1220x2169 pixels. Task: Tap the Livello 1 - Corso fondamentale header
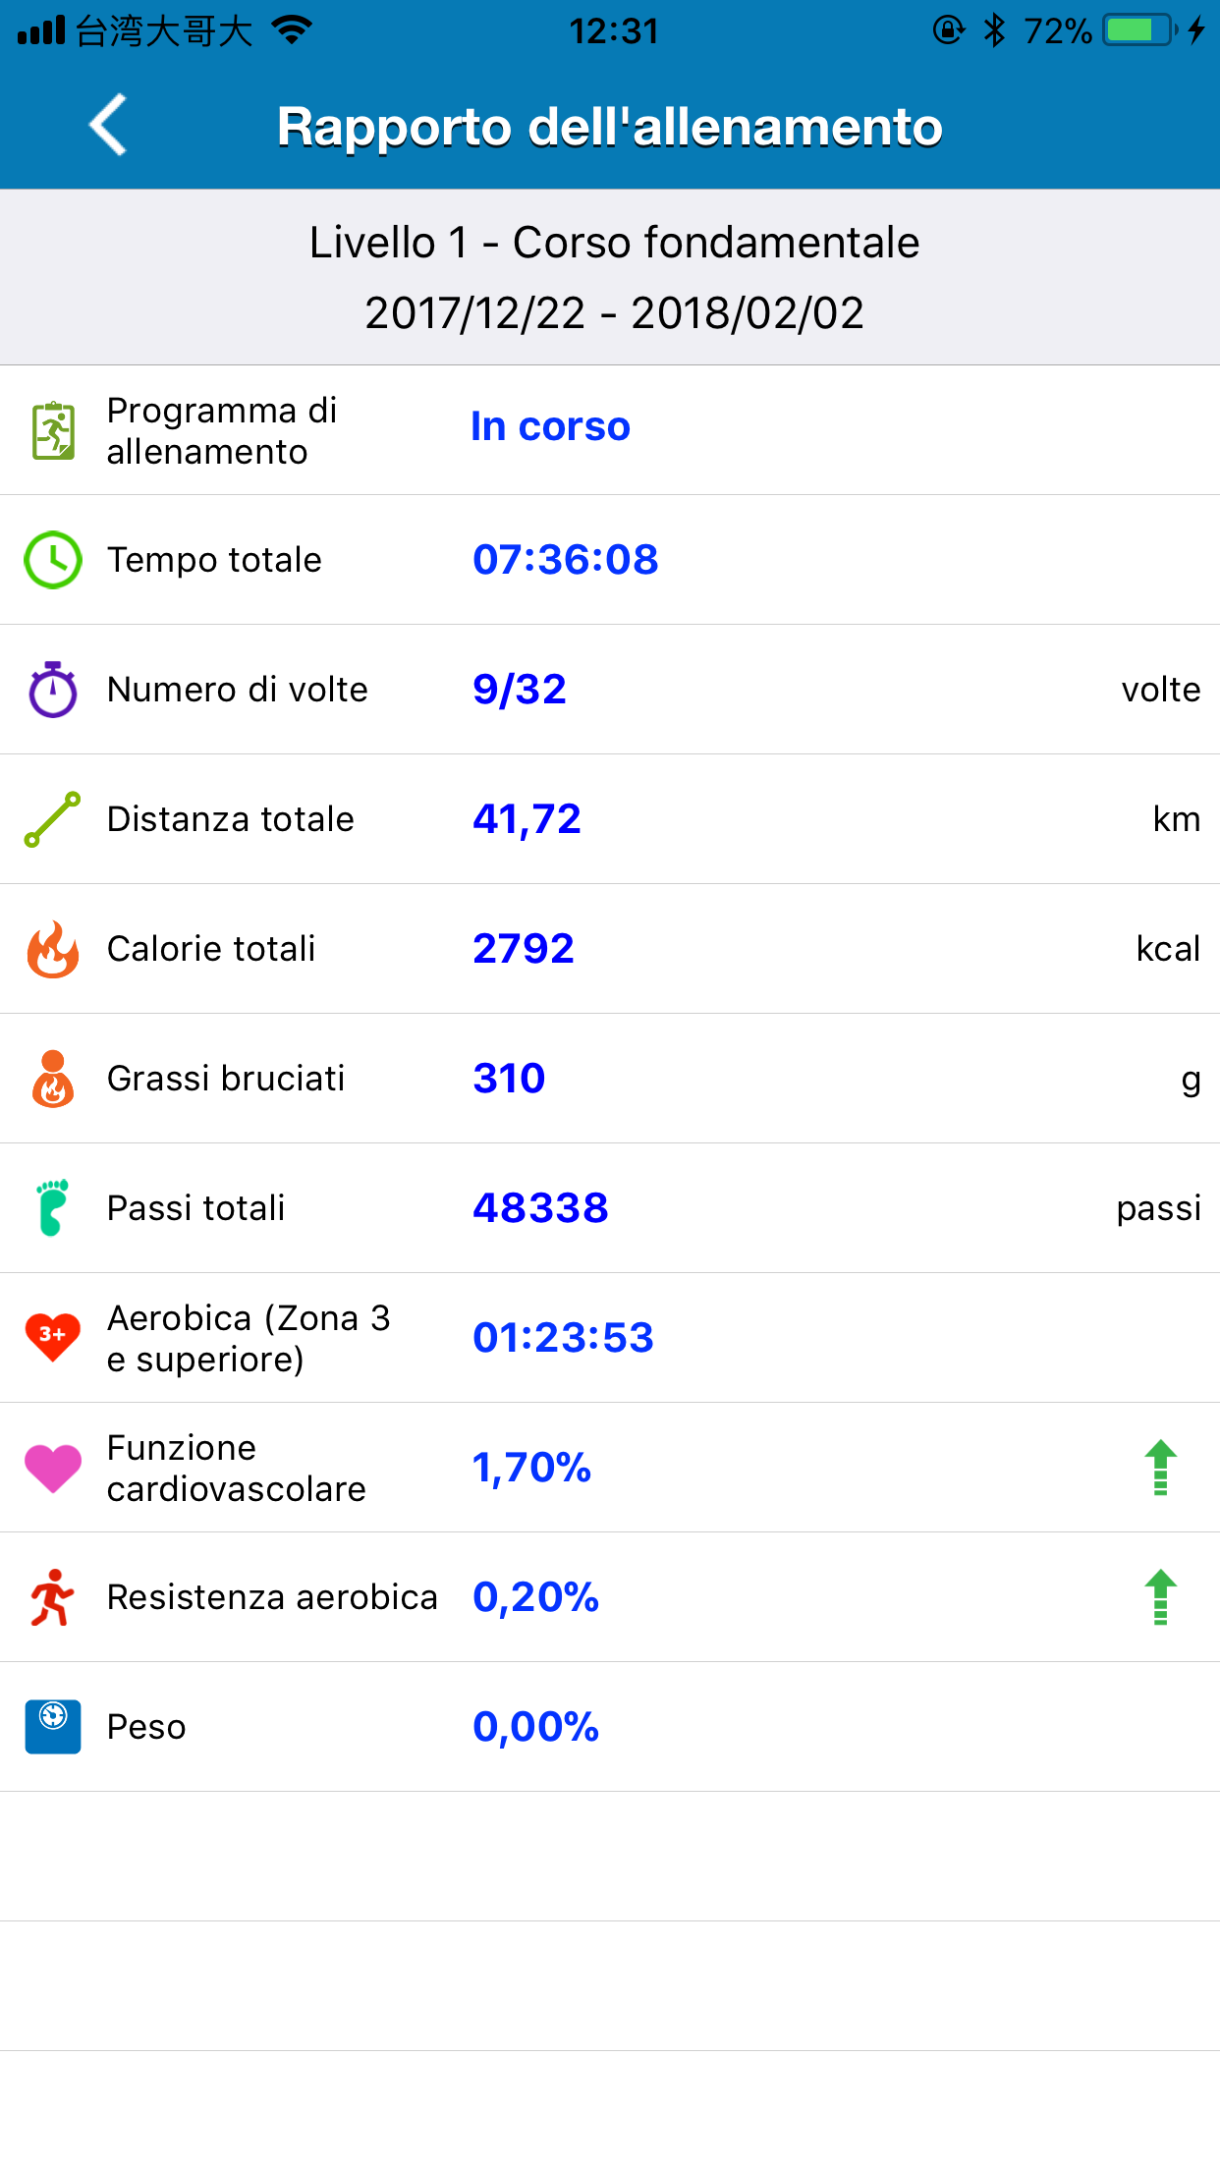[x=614, y=243]
